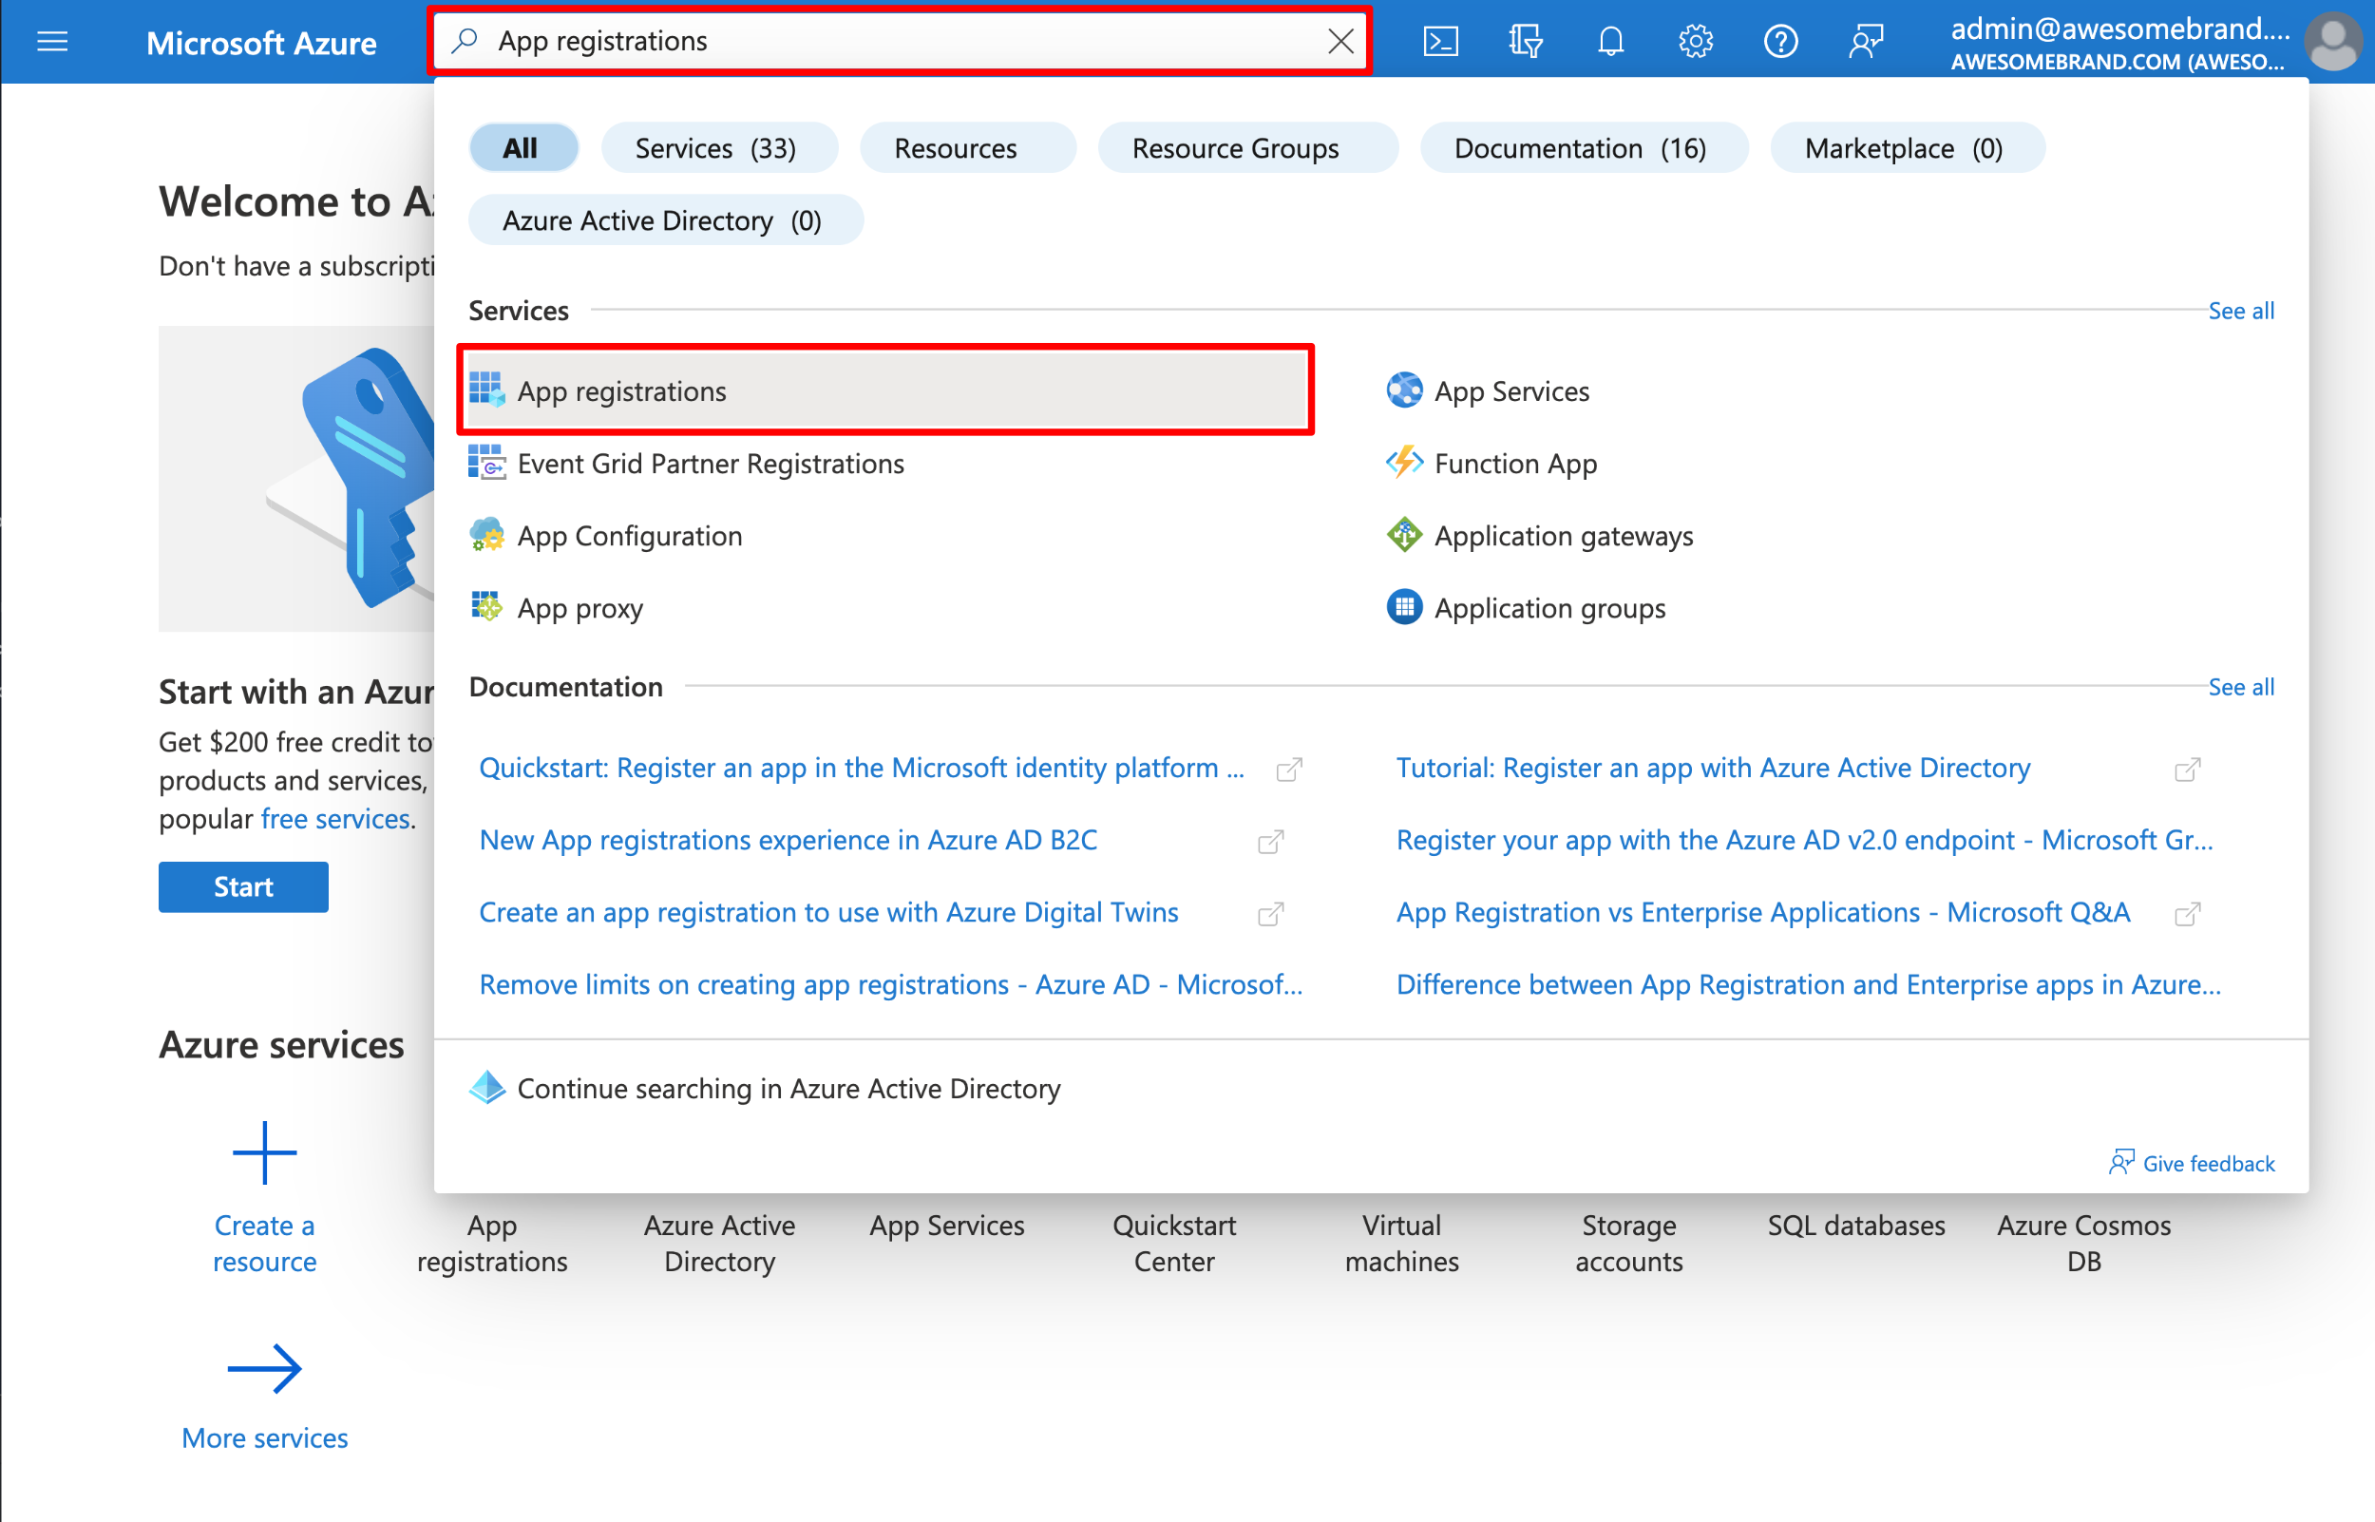The height and width of the screenshot is (1522, 2375).
Task: Open Azure Active Directory in Azure services
Action: coord(719,1243)
